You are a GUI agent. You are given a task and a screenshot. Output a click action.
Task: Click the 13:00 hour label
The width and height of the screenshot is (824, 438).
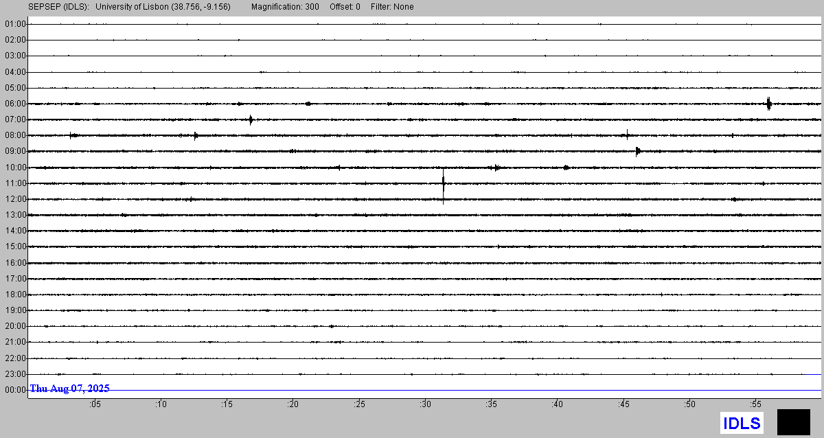coord(14,215)
